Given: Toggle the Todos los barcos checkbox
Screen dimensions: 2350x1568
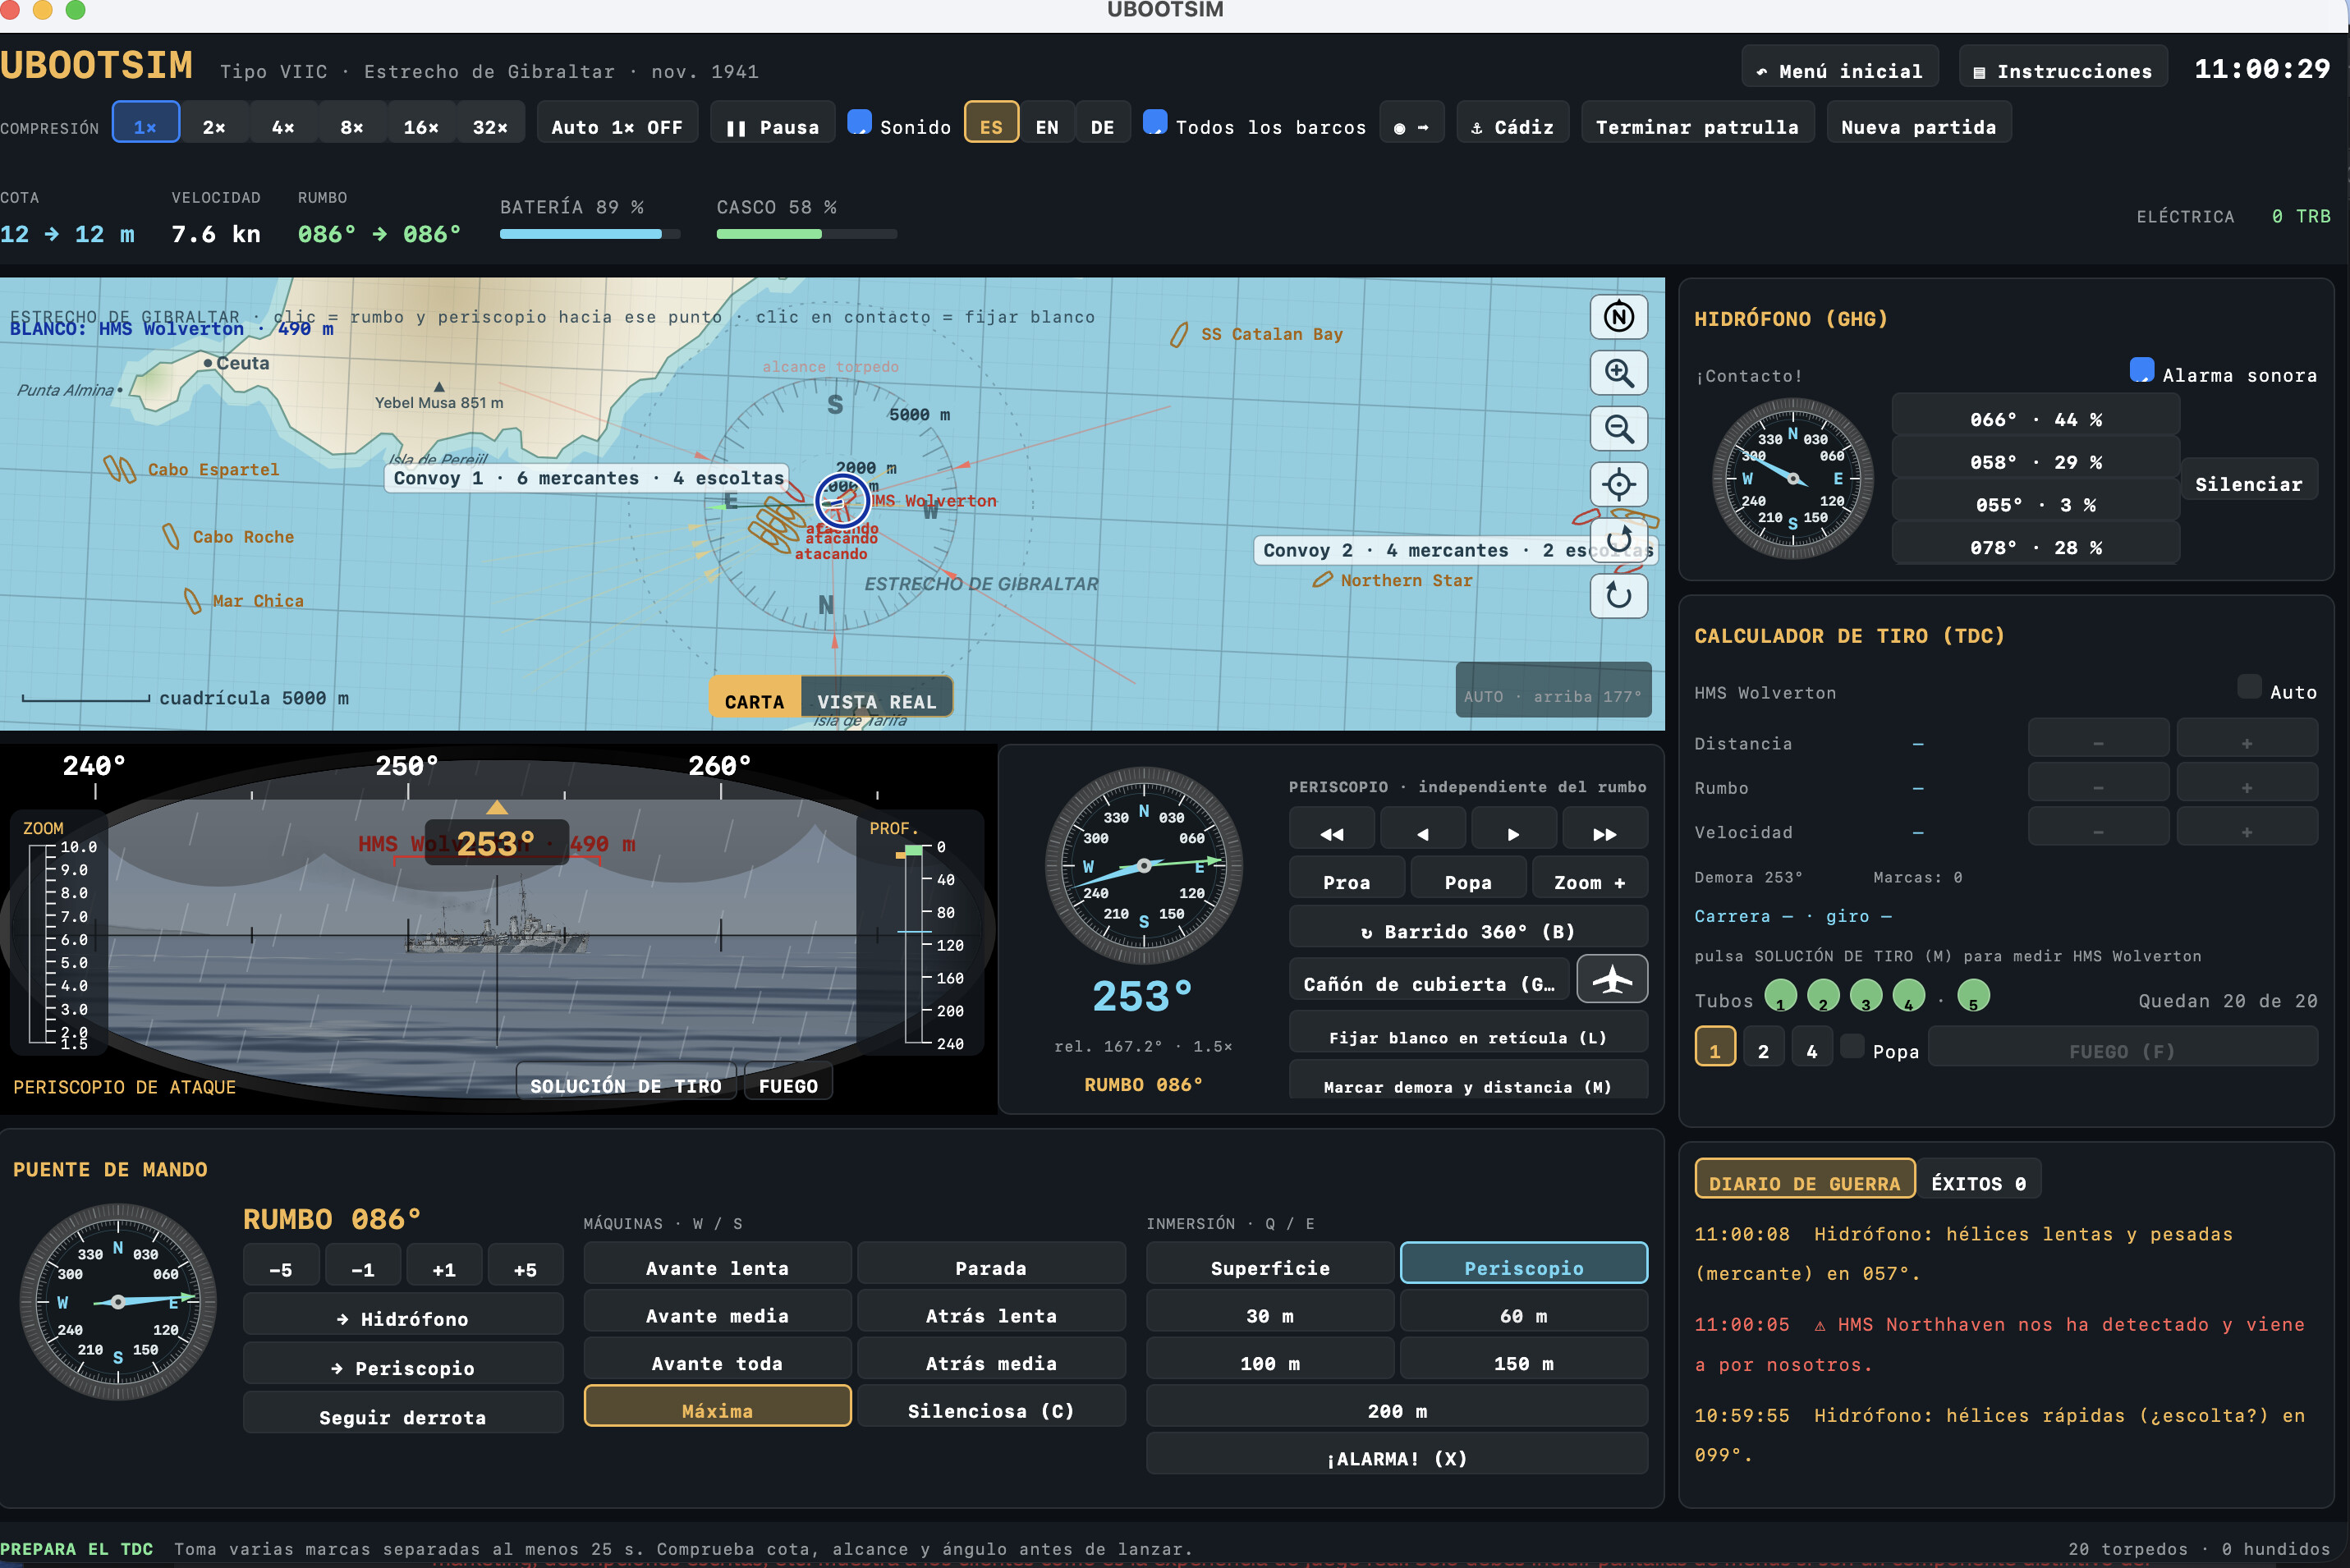Looking at the screenshot, I should tap(1154, 122).
